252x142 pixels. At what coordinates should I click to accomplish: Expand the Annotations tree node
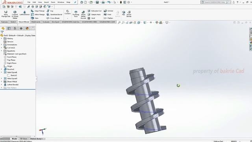point(2,45)
